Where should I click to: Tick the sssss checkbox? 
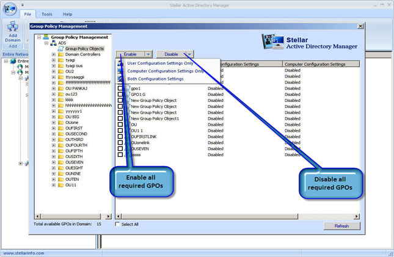tap(120, 154)
